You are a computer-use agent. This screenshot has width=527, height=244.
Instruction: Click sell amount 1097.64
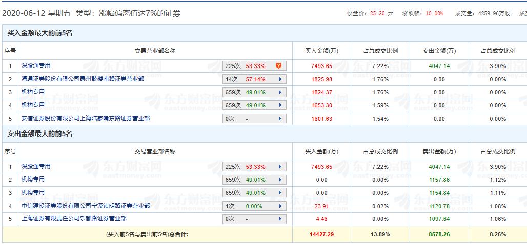439,219
